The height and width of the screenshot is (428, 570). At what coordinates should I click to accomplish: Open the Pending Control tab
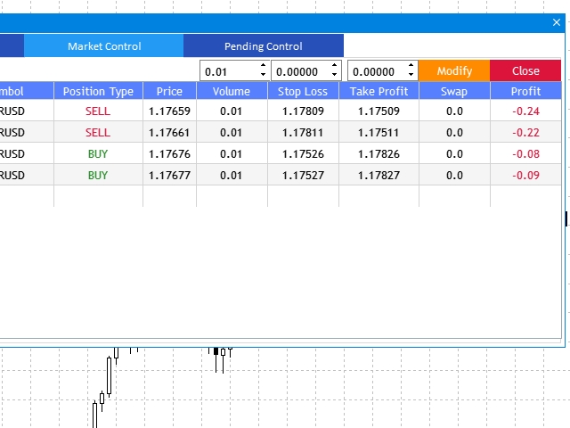click(264, 45)
